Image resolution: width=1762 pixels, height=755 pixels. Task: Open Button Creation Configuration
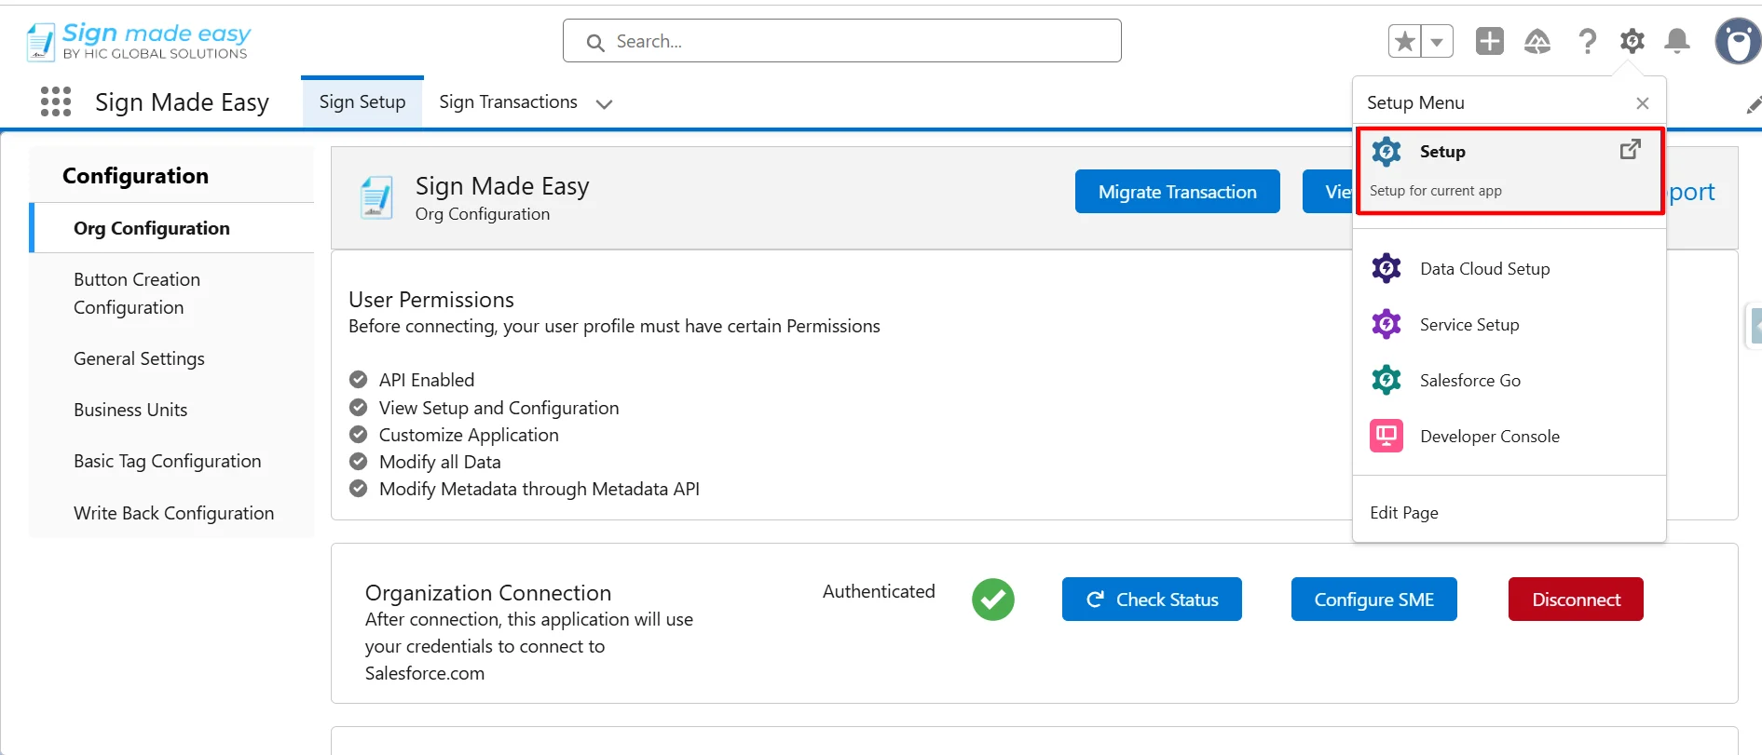pos(171,293)
